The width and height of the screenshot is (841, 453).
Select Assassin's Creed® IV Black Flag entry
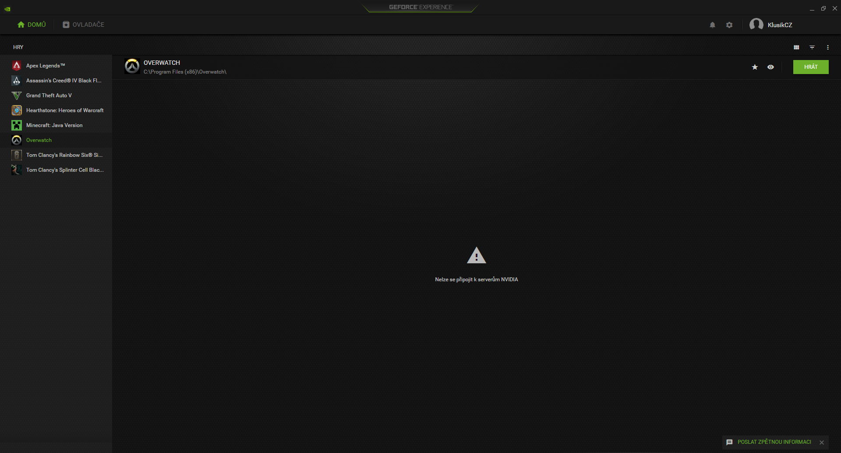56,81
